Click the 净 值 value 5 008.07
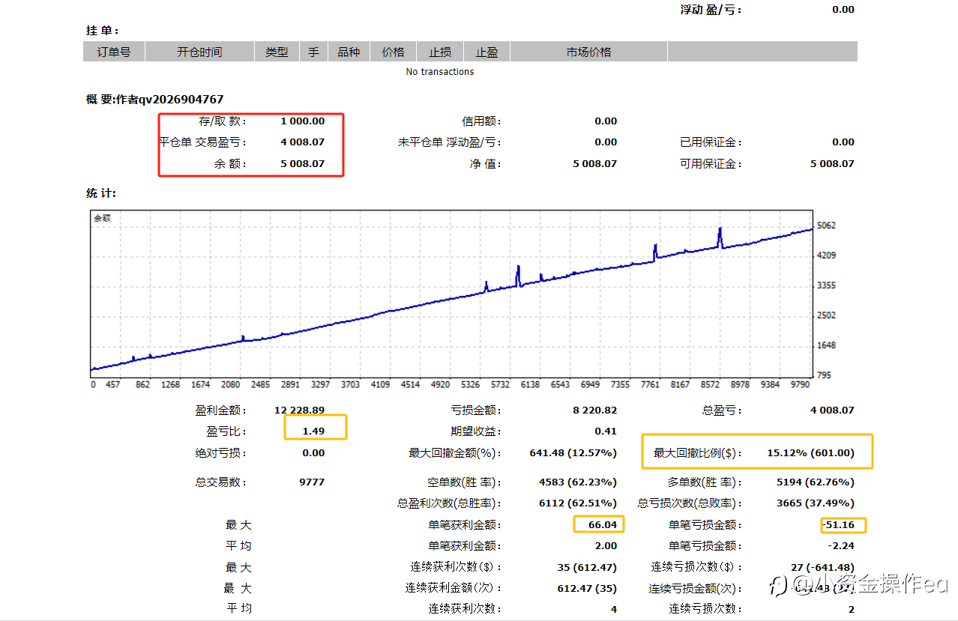Image resolution: width=958 pixels, height=621 pixels. 594,163
